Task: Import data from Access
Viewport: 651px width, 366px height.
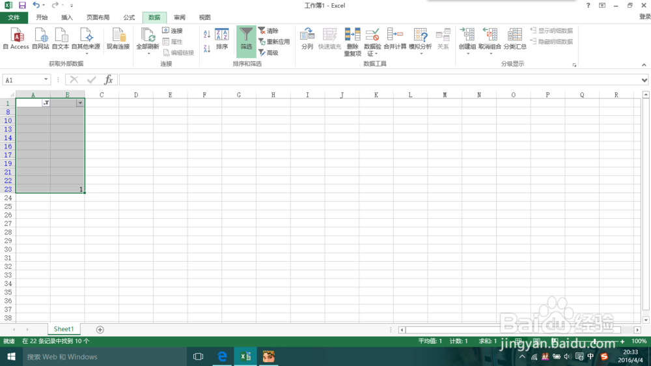Action: coord(16,39)
